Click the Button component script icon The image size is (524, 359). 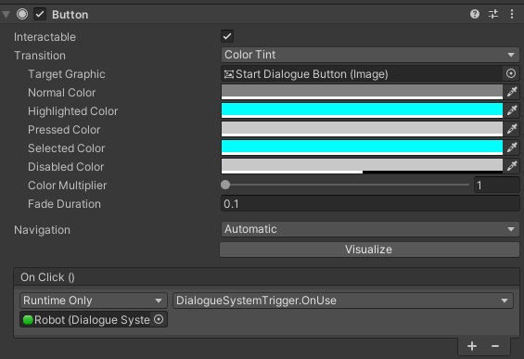coord(22,14)
